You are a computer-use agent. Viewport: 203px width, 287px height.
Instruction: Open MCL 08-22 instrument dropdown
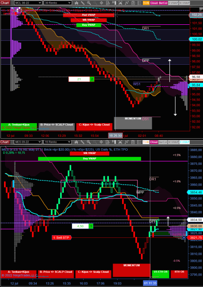click(28, 3)
